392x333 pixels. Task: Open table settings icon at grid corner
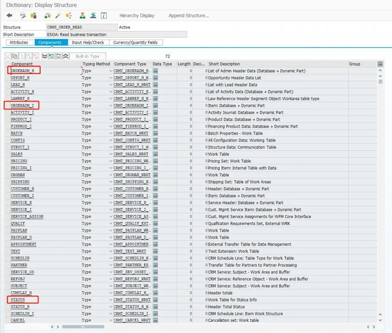point(380,64)
